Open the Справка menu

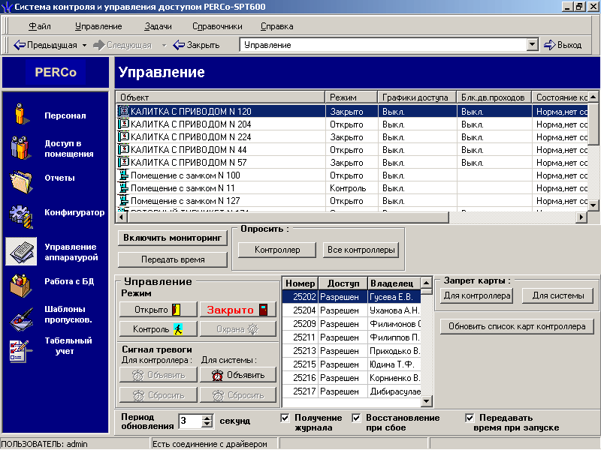276,26
